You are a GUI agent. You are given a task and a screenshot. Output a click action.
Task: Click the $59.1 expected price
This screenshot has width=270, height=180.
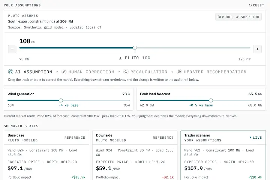(x=103, y=168)
